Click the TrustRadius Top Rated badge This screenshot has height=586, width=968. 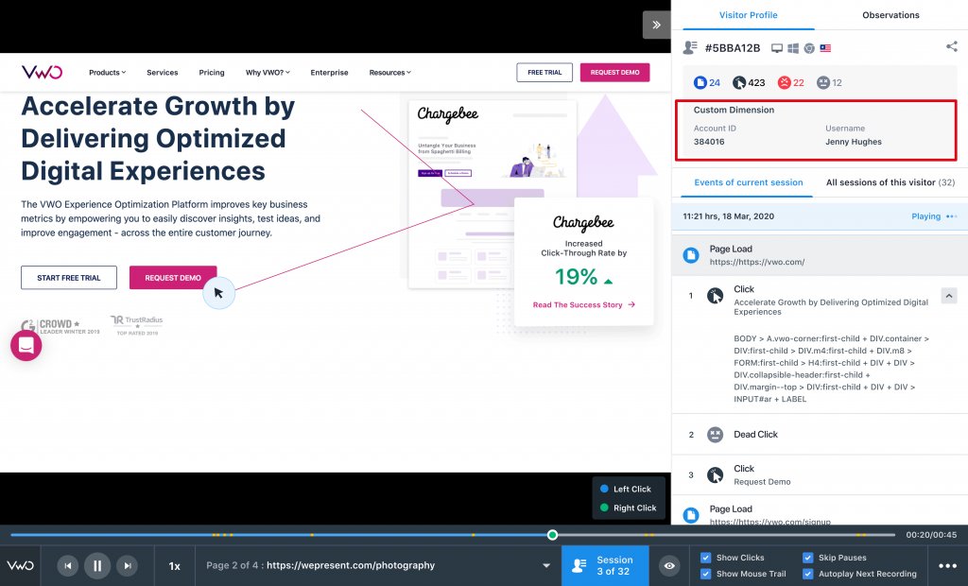coord(137,325)
